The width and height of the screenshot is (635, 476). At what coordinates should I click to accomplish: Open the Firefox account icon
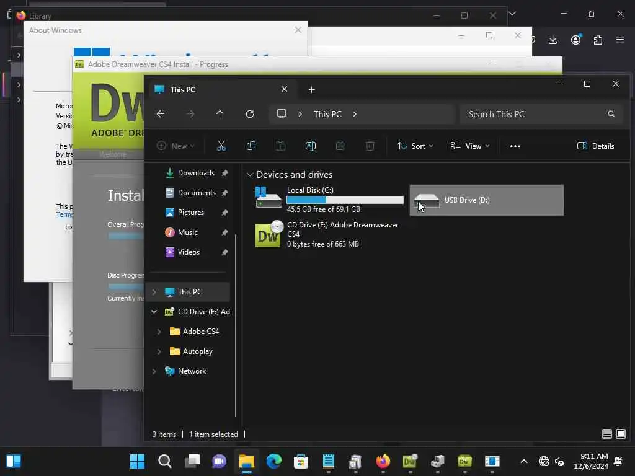point(576,40)
